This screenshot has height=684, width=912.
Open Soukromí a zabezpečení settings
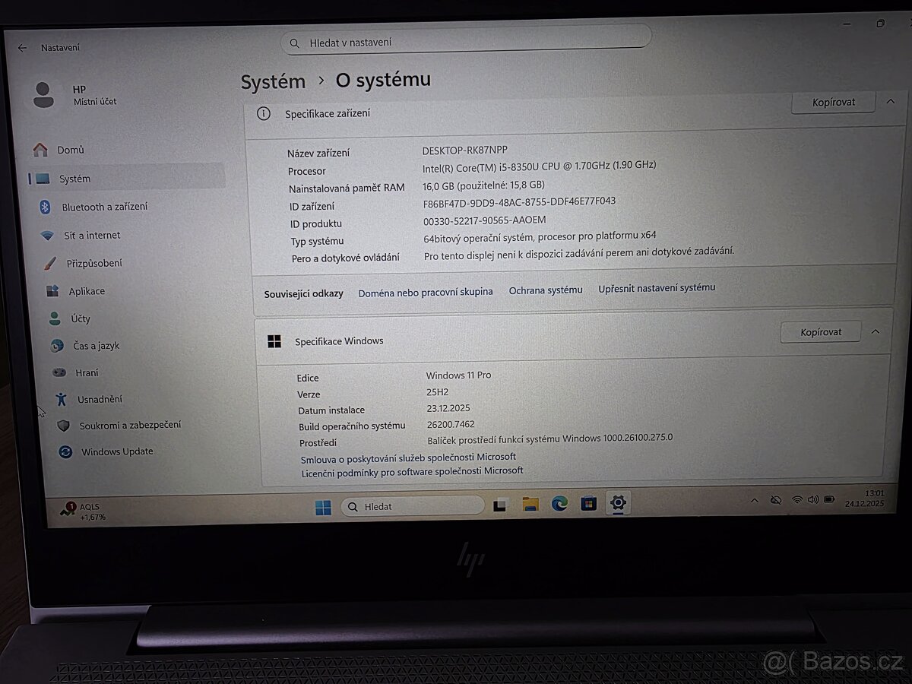click(x=65, y=425)
